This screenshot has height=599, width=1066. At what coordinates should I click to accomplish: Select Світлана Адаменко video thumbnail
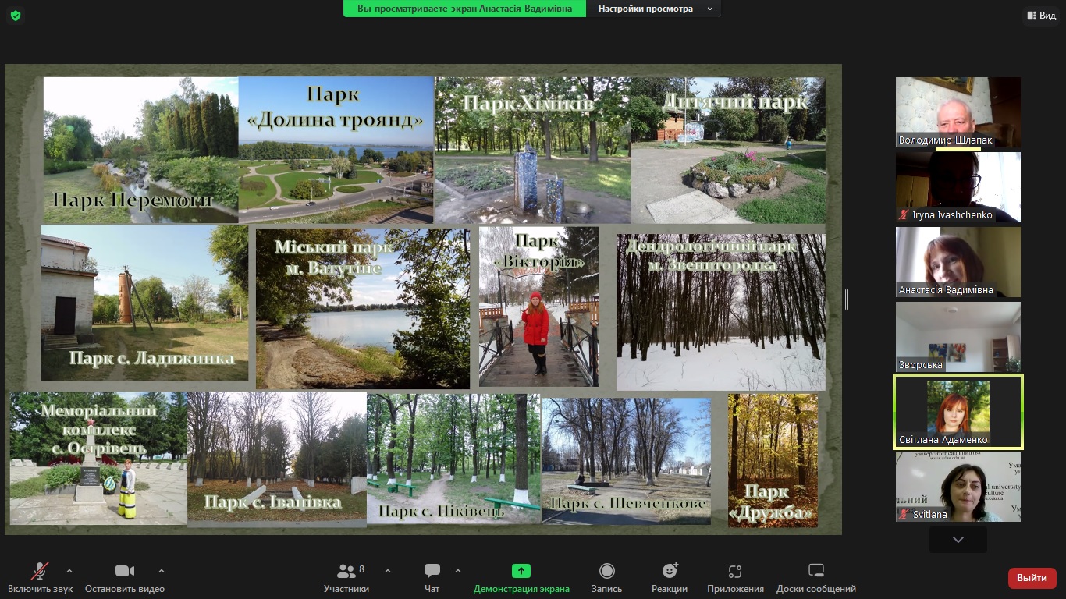[958, 412]
